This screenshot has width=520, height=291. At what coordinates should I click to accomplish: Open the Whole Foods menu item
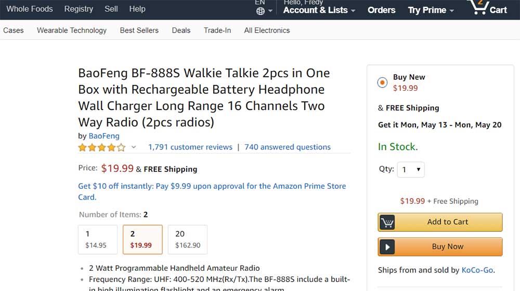[30, 9]
